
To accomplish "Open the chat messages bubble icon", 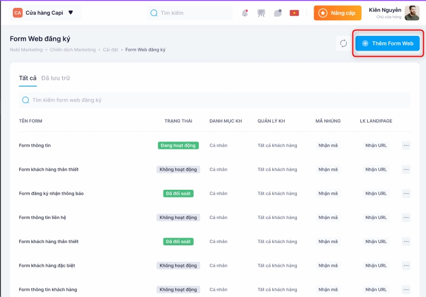I will coord(277,13).
